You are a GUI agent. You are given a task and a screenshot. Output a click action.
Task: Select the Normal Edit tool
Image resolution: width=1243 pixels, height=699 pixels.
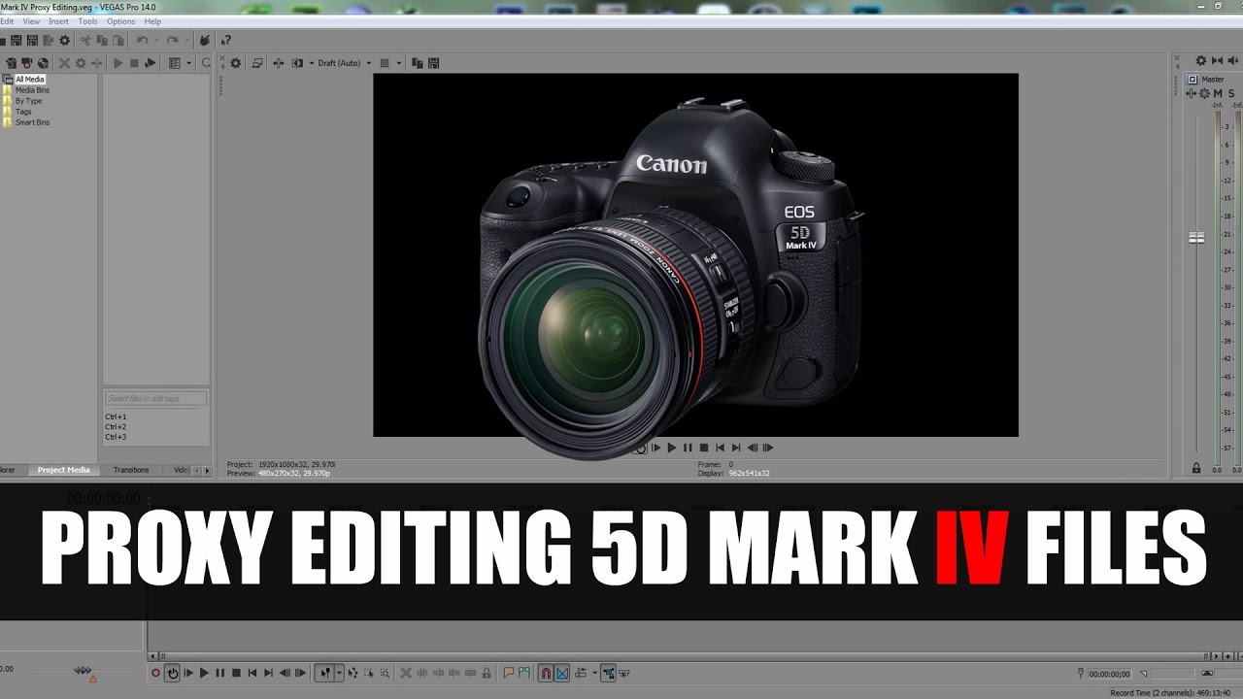(324, 672)
